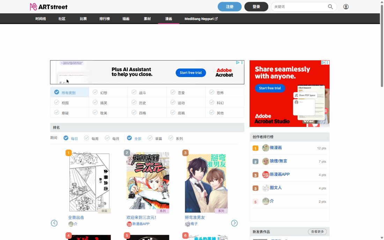This screenshot has height=240, width=384.
Task: Open red Adobe ad options dots
Action: [327, 63]
